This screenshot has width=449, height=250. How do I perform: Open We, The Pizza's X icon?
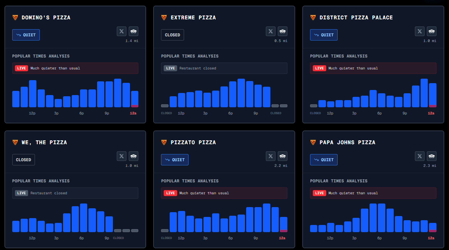pyautogui.click(x=122, y=156)
